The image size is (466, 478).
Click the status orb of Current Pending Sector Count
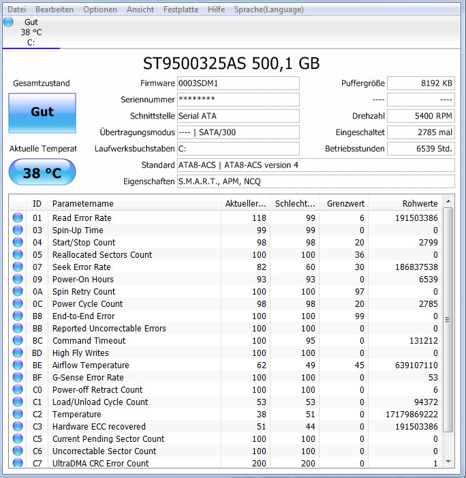[x=18, y=438]
